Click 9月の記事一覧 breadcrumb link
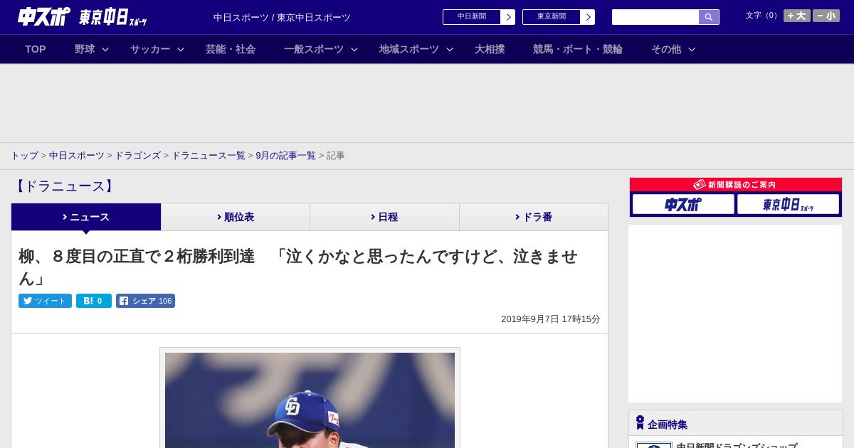 tap(286, 156)
